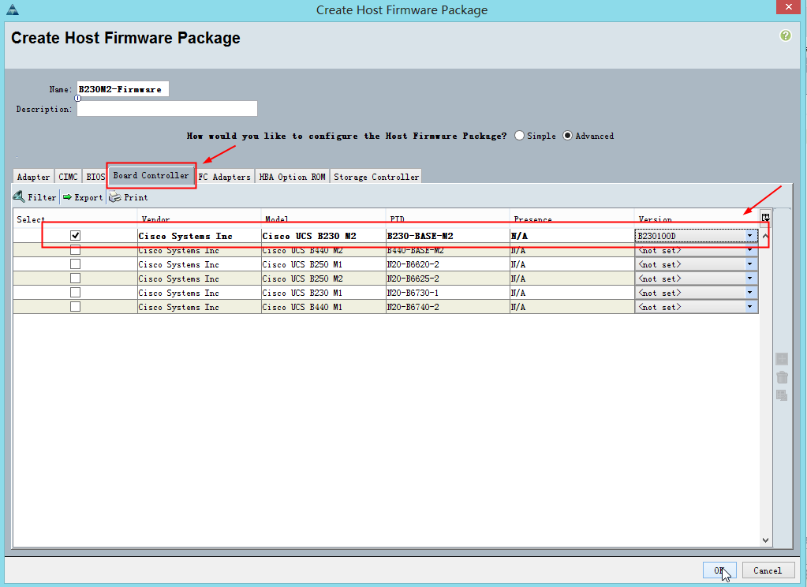Viewport: 807px width, 587px height.
Task: Click the OK button
Action: (719, 570)
